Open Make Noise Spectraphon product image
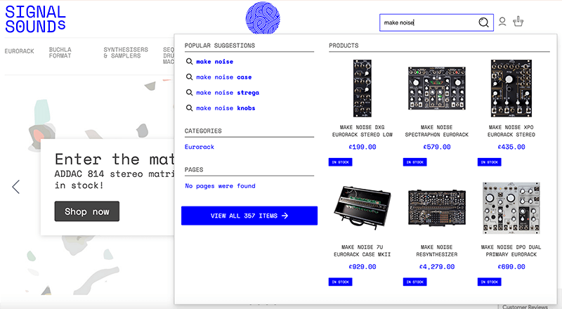 click(437, 88)
